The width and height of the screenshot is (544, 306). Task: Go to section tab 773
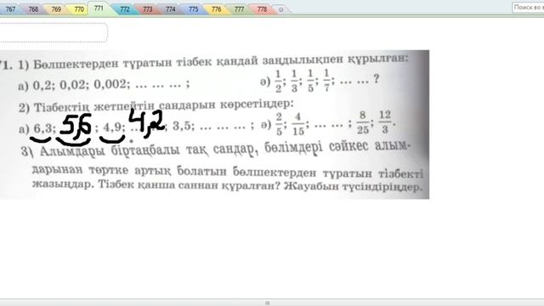click(147, 9)
